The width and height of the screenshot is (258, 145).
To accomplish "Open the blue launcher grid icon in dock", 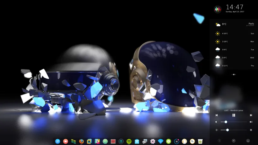I will pos(58,141).
